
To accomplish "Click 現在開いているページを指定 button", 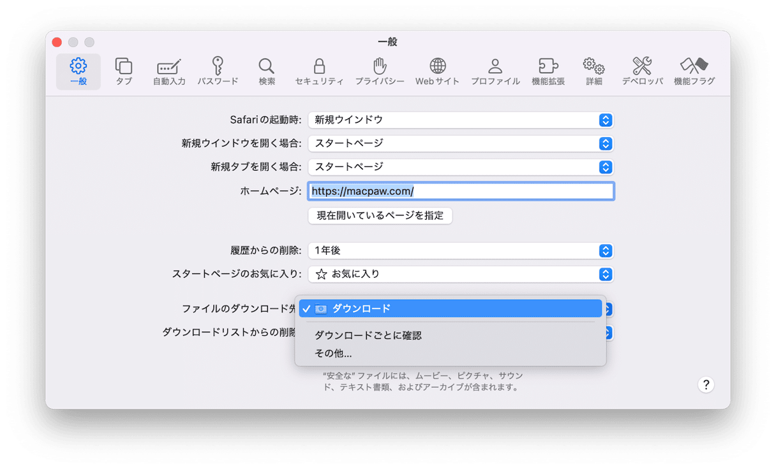I will tap(380, 215).
